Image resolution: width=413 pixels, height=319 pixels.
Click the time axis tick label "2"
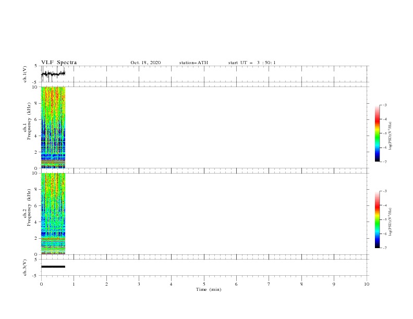pyautogui.click(x=106, y=284)
